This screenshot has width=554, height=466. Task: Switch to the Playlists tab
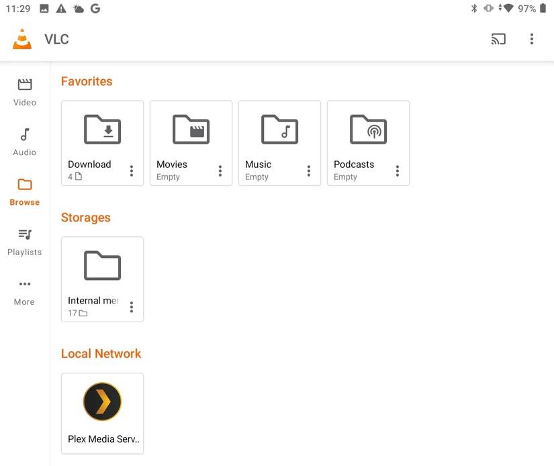coord(24,242)
